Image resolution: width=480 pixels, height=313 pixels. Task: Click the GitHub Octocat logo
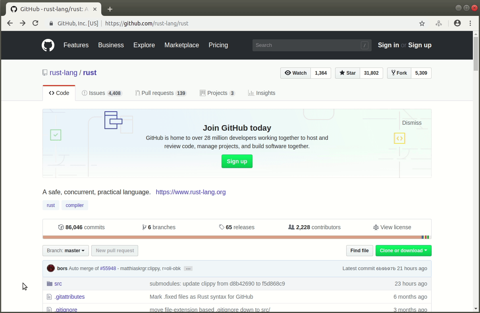click(x=48, y=45)
